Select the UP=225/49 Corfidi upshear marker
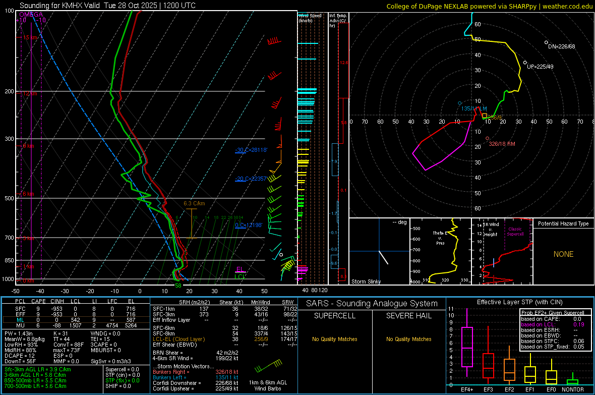The image size is (595, 395). (525, 62)
